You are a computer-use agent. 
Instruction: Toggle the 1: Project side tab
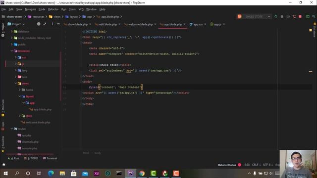click(3, 30)
